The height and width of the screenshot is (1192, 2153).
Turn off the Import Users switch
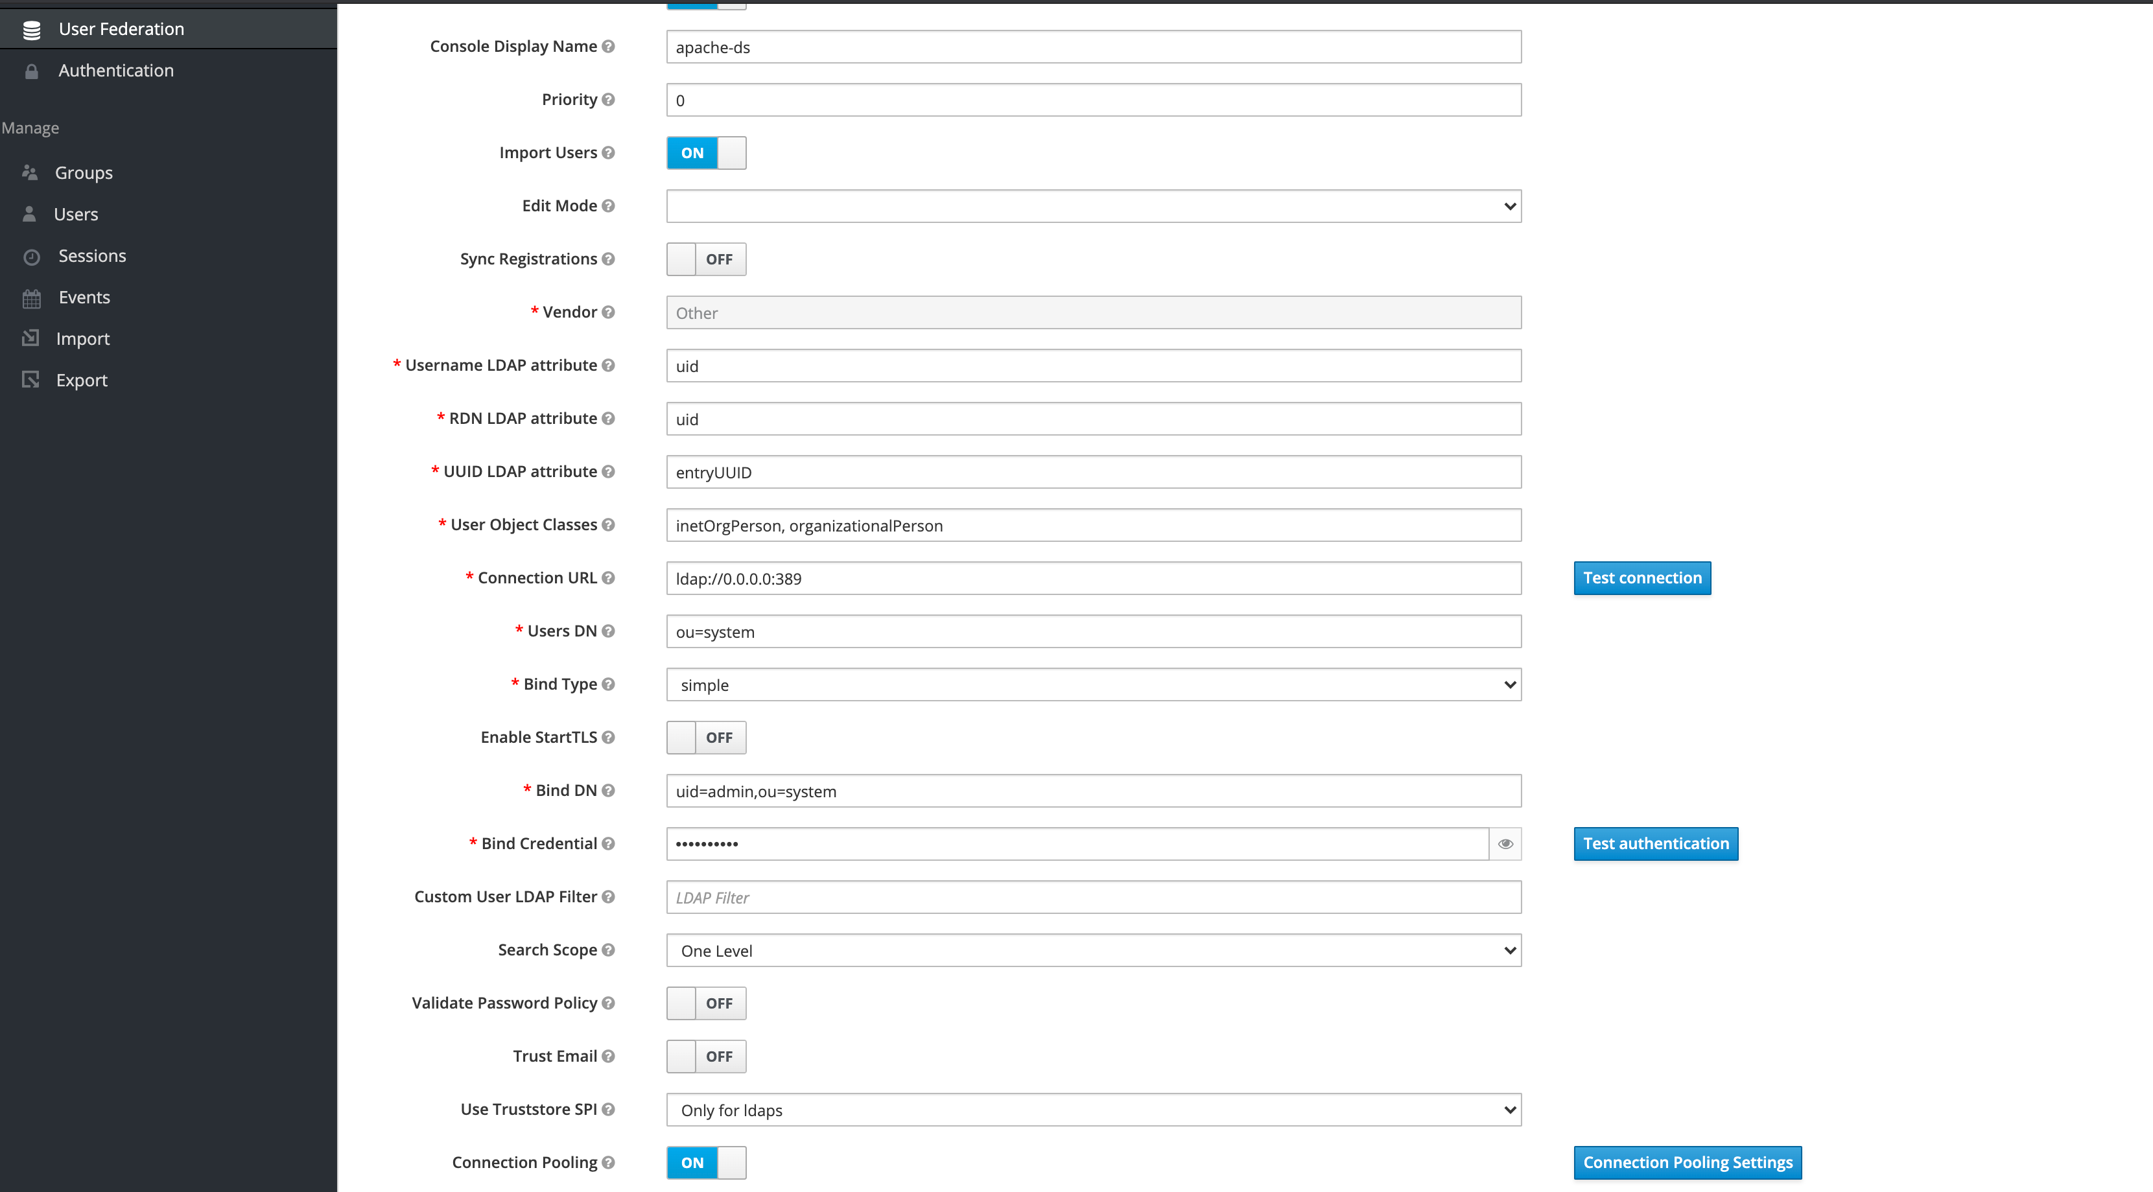click(x=706, y=153)
